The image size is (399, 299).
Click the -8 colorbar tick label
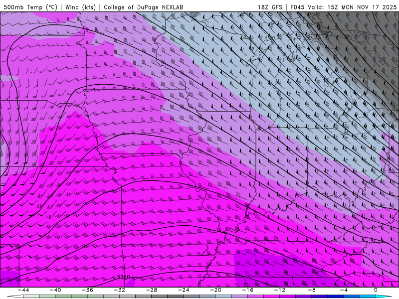312,290
